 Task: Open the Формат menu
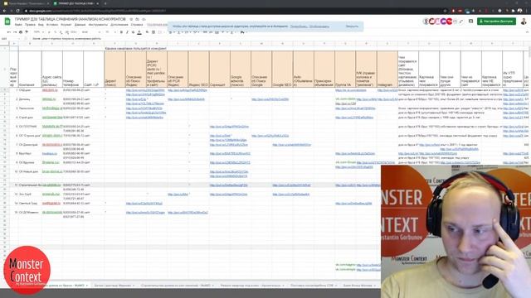coord(66,25)
